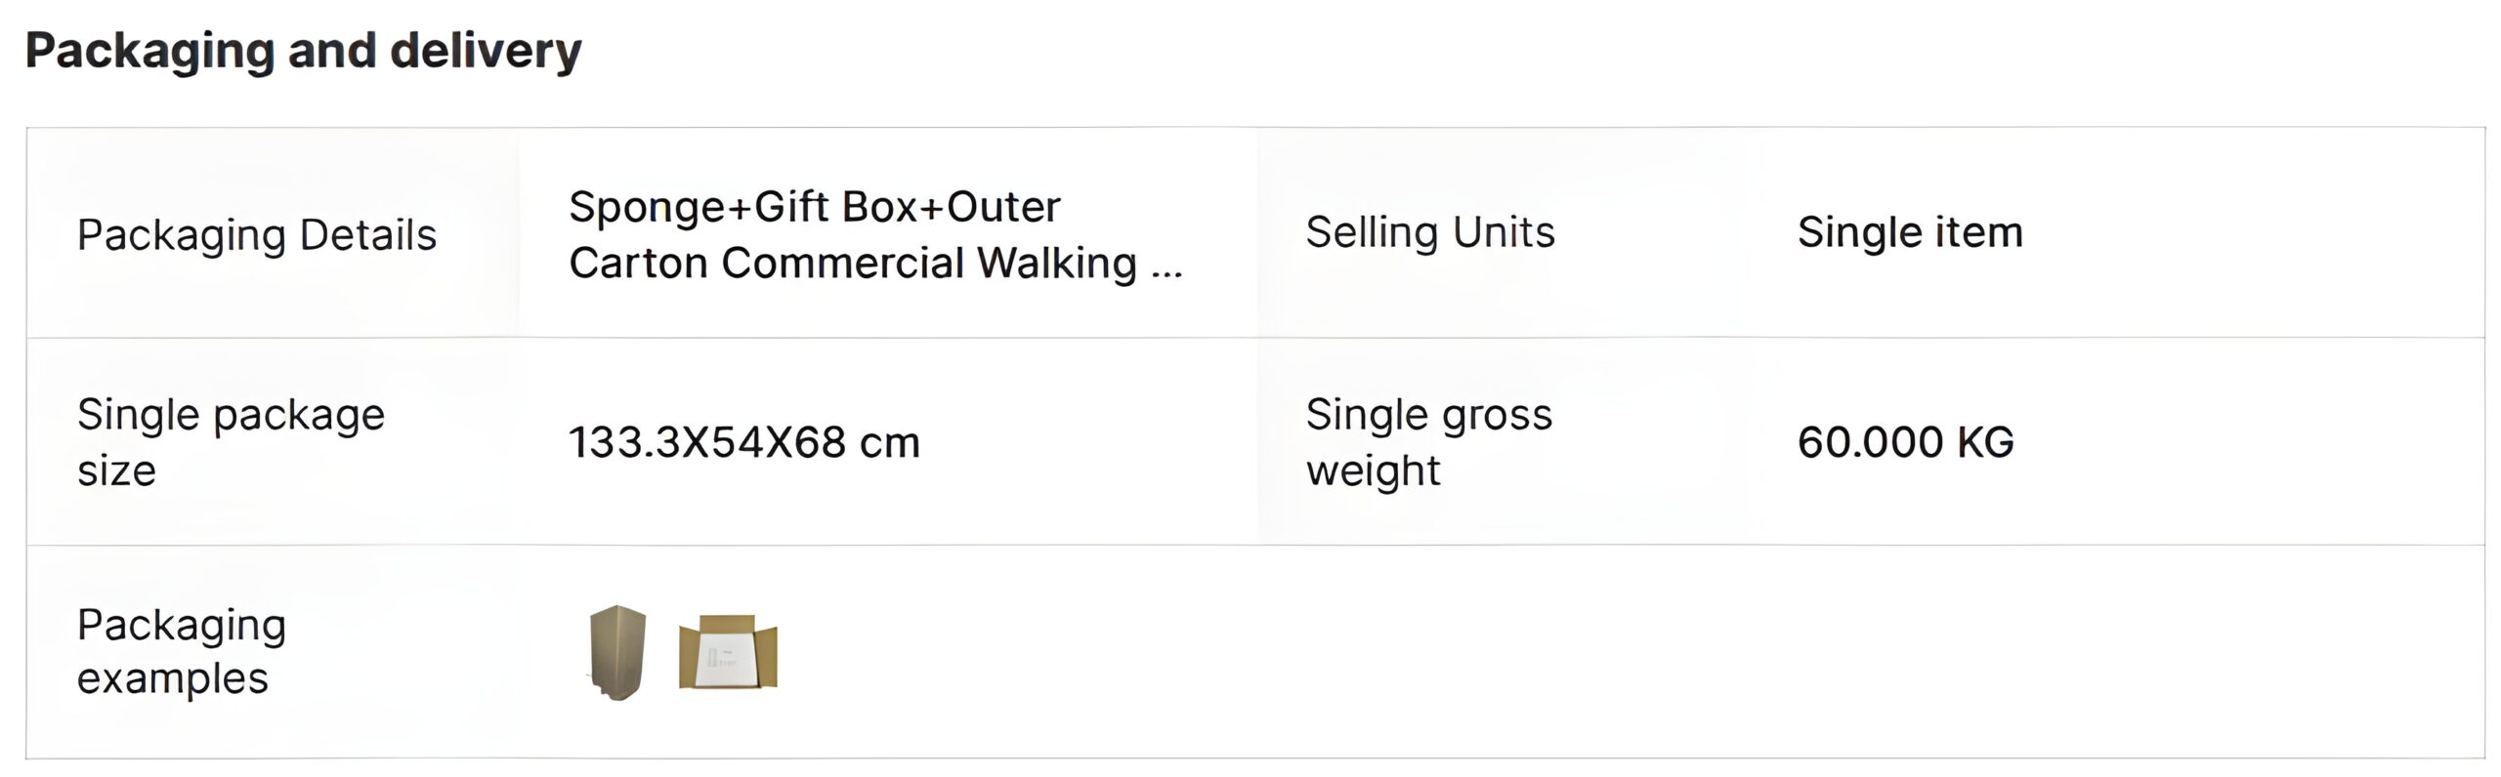Image resolution: width=2501 pixels, height=777 pixels.
Task: Click the word weight under Single gross
Action: tap(1373, 470)
